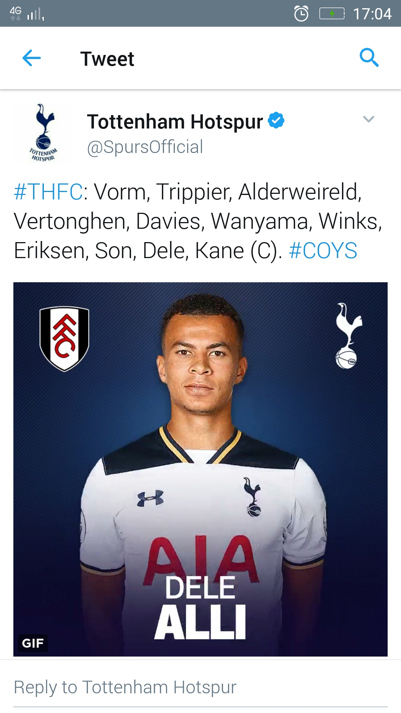
Task: Open the #THFC hashtag
Action: (x=48, y=192)
